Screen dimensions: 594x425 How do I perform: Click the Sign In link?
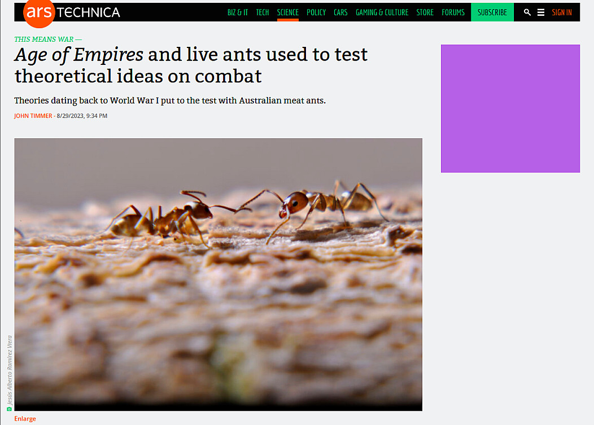(561, 12)
